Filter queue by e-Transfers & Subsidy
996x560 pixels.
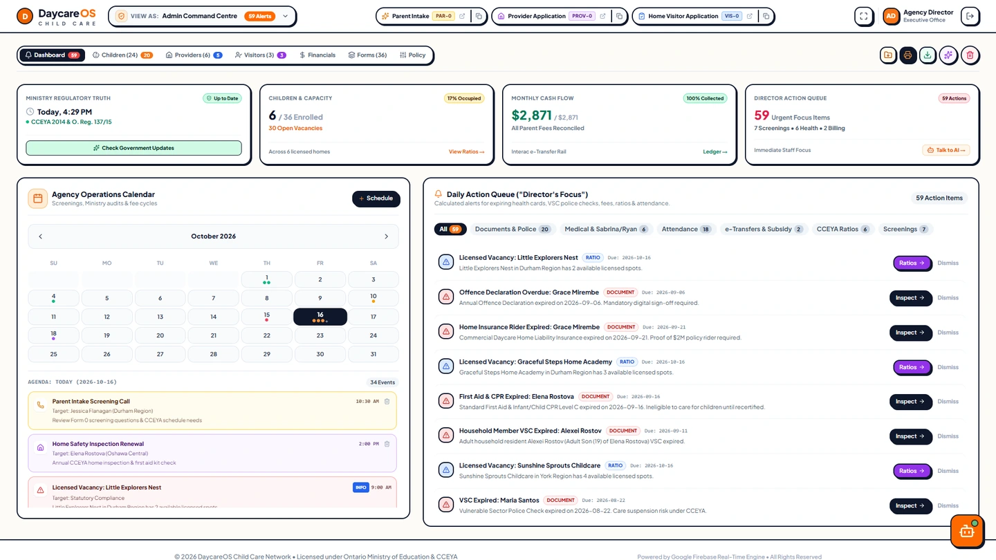click(764, 229)
